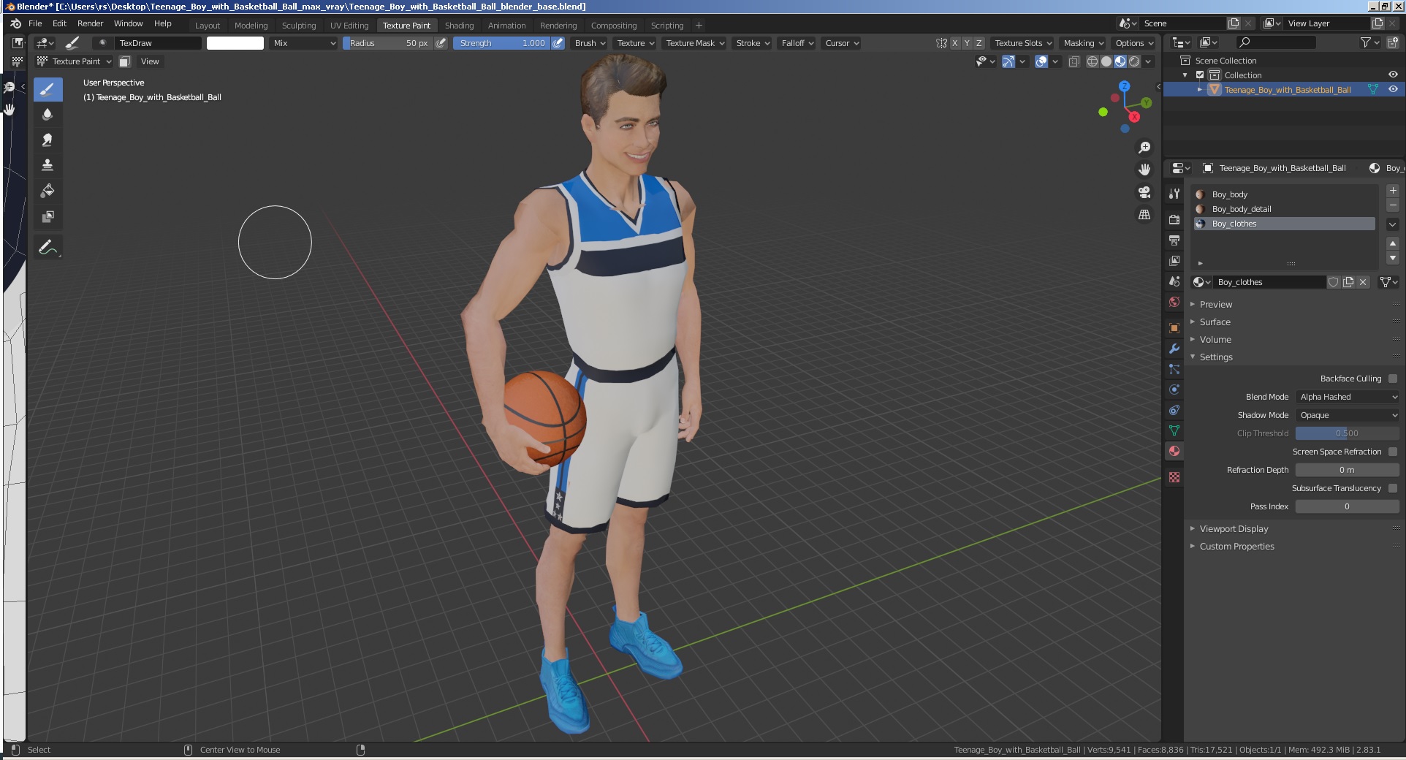Screen dimensions: 1406x760
Task: Open the Render properties tab
Action: pyautogui.click(x=1174, y=220)
